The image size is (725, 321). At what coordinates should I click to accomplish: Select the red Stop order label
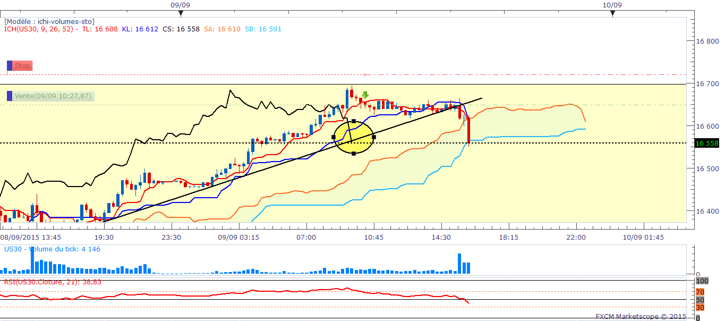point(23,66)
